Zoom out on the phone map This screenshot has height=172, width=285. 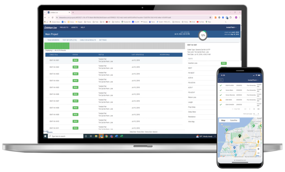258,153
